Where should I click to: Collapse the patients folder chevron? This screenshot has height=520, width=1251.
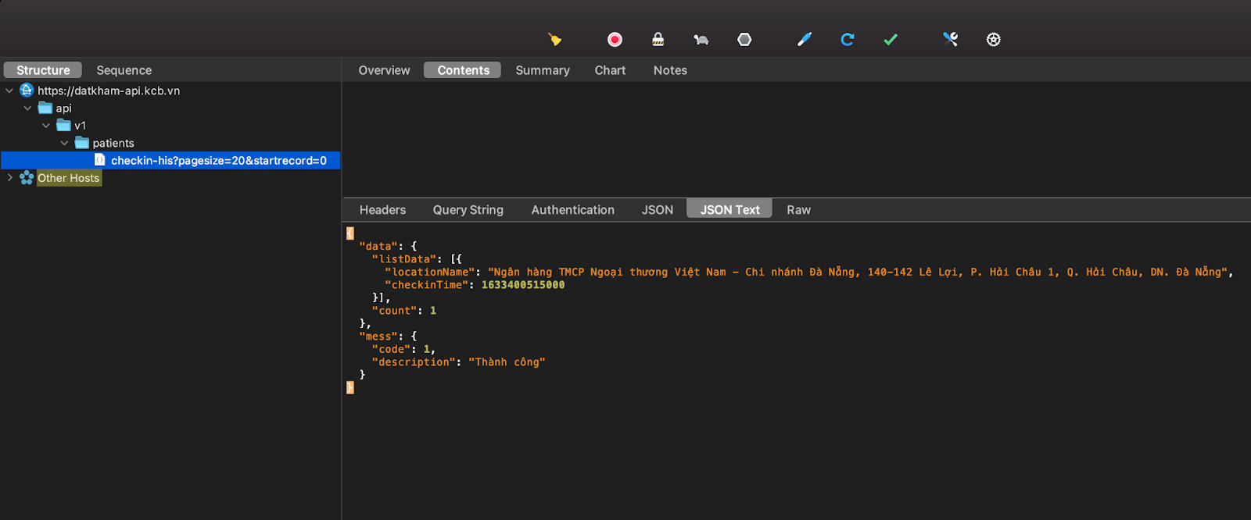tap(64, 143)
